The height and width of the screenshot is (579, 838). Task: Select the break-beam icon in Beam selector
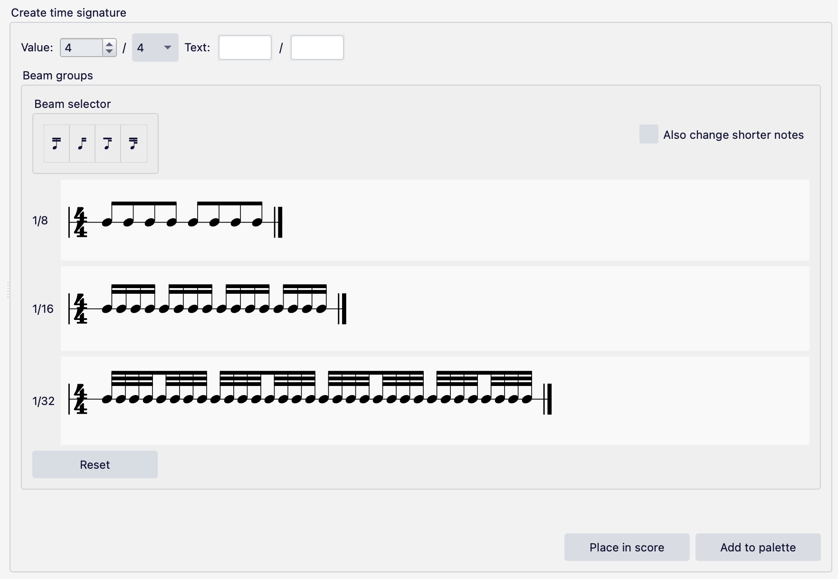[x=56, y=144]
